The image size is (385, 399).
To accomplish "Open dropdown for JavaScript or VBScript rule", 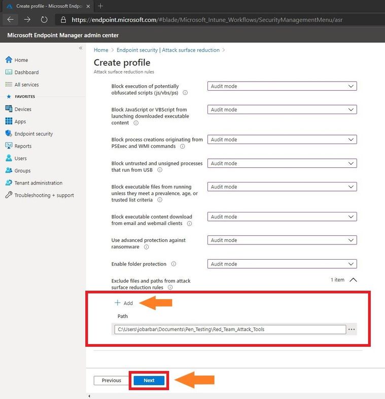I will tap(282, 110).
